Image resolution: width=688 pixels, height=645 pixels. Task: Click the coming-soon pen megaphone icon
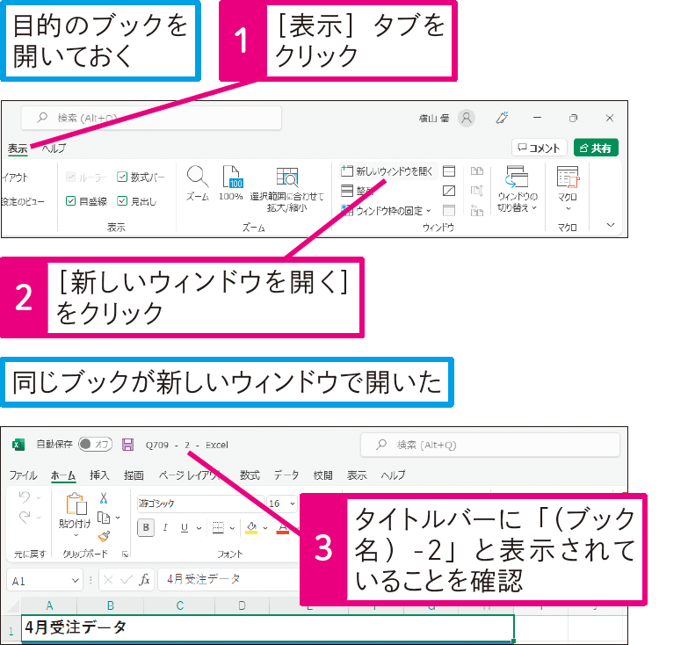pyautogui.click(x=502, y=118)
